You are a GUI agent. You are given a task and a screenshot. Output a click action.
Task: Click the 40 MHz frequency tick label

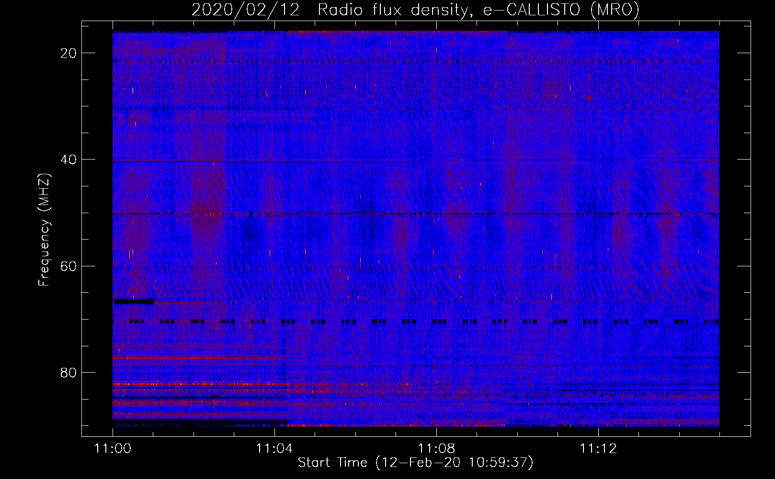(x=69, y=160)
